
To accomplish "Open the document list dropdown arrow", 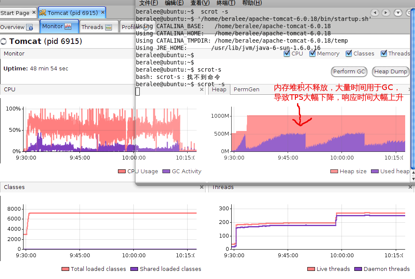I will pyautogui.click(x=397, y=13).
